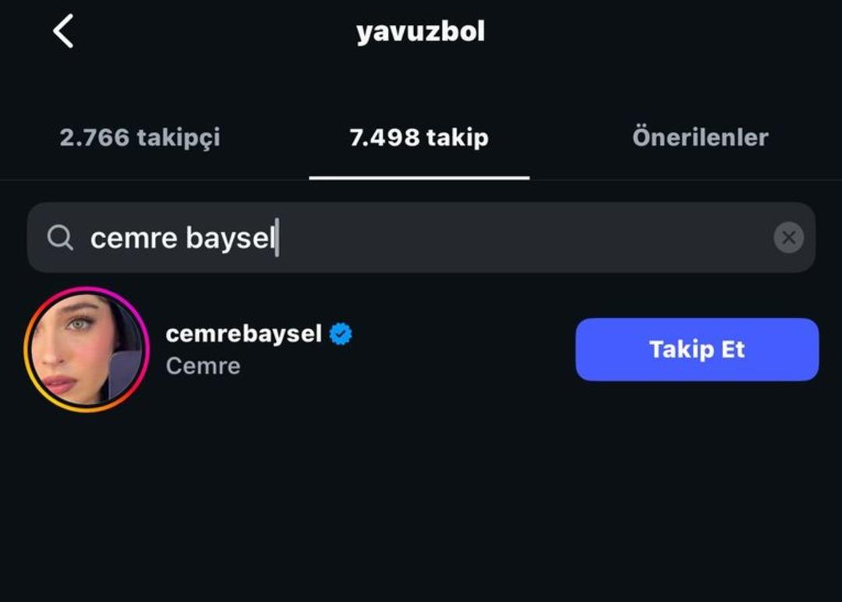This screenshot has width=842, height=602.
Task: Select the cemrebaysel search result row
Action: (x=312, y=349)
